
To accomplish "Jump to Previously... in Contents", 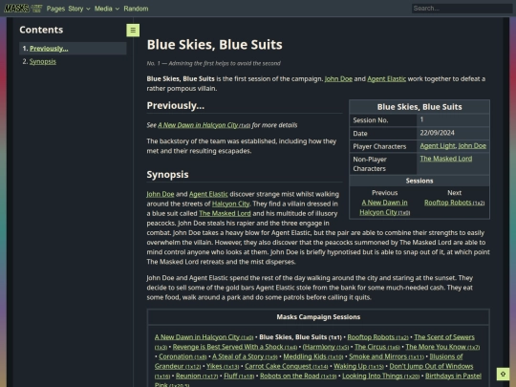I will coord(49,49).
